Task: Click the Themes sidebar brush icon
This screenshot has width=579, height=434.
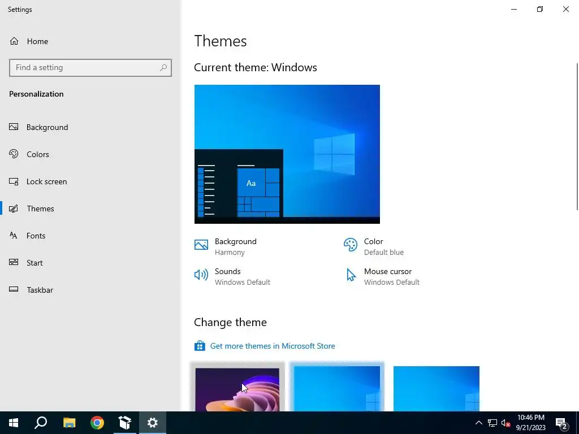Action: click(x=14, y=209)
